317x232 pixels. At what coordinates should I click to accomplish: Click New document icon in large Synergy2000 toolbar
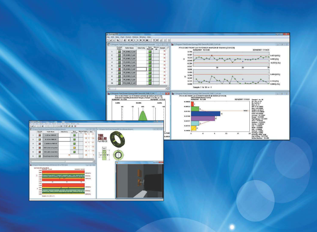[108, 40]
